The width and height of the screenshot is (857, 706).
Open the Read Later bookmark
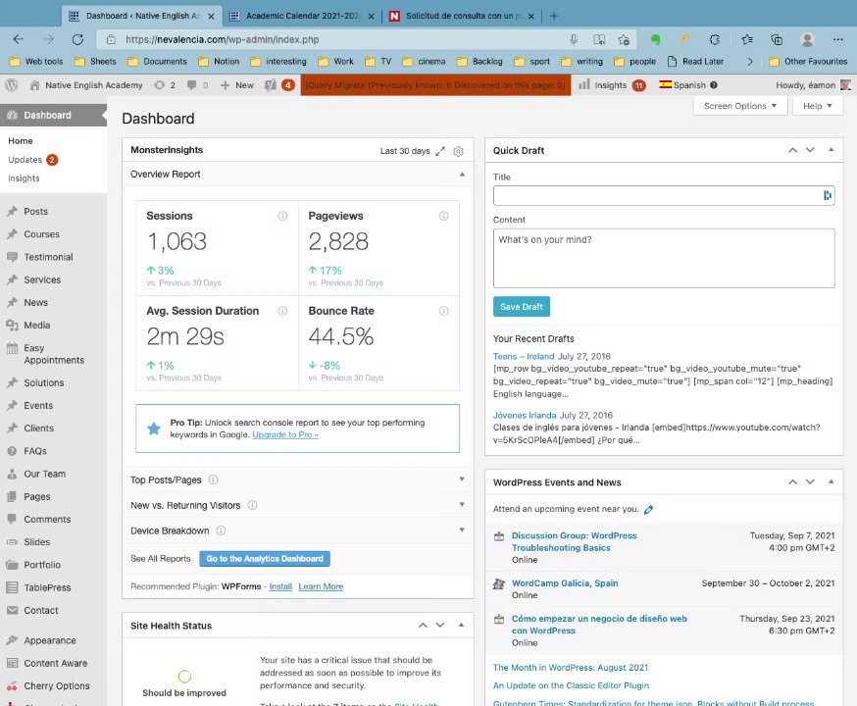(695, 62)
